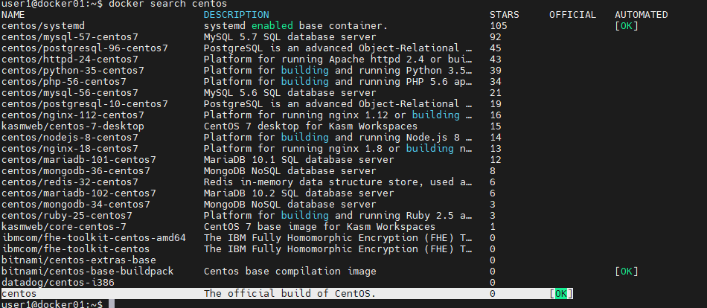Click the bitnami/centos-base-buildpack image name
The width and height of the screenshot is (707, 308).
pyautogui.click(x=88, y=272)
